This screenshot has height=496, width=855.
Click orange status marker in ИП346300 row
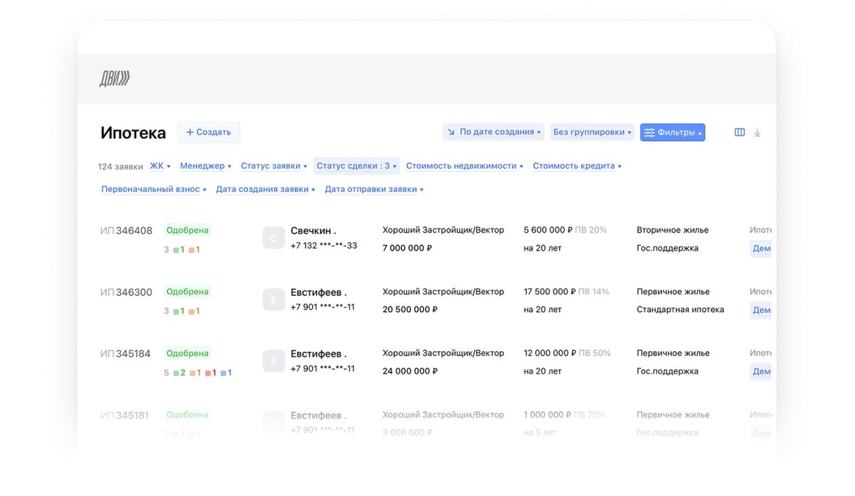pos(191,312)
